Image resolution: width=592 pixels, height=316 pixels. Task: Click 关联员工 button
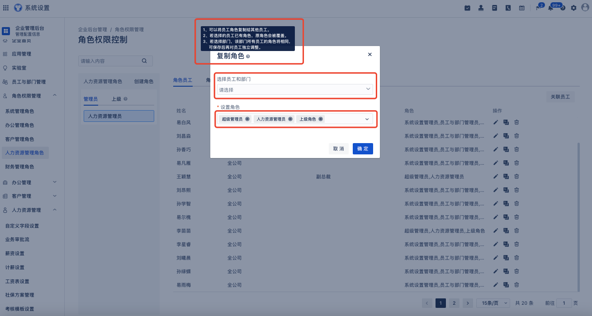pyautogui.click(x=560, y=97)
